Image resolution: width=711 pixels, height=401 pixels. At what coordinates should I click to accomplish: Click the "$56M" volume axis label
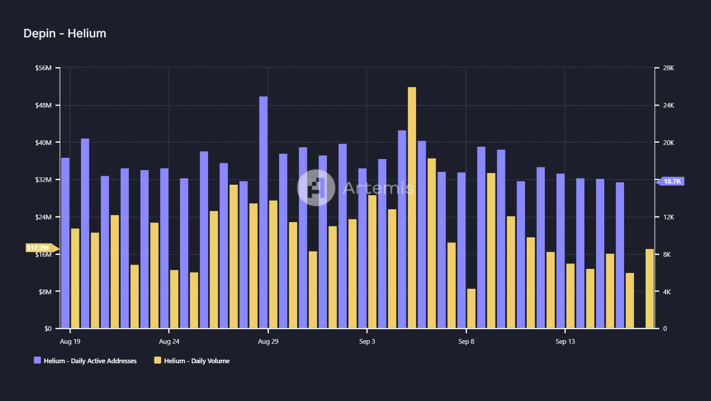[43, 68]
